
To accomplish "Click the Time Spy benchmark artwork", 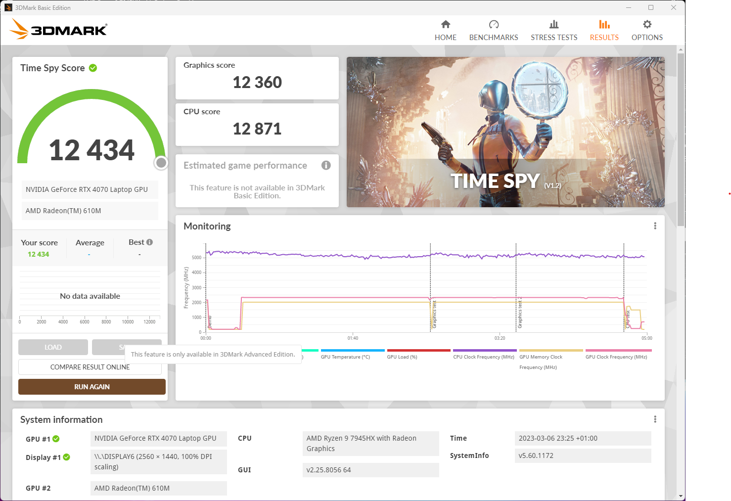I will (x=505, y=132).
